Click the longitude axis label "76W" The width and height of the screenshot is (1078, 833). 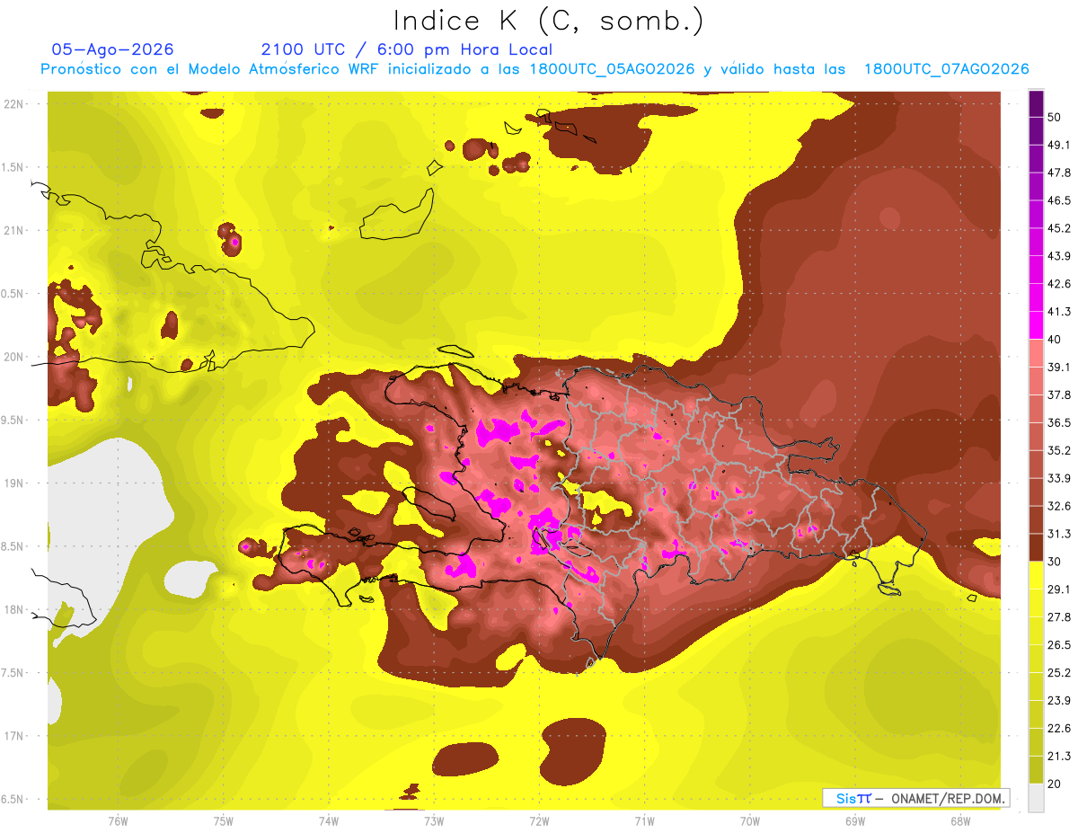(x=118, y=820)
